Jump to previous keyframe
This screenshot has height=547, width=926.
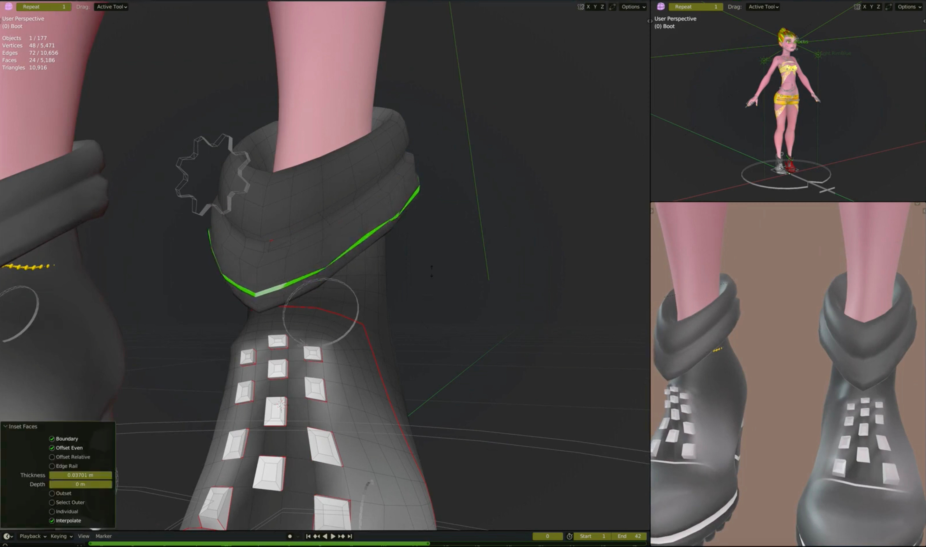click(317, 536)
